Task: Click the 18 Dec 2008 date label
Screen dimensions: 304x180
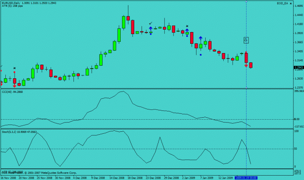Action: point(135,178)
